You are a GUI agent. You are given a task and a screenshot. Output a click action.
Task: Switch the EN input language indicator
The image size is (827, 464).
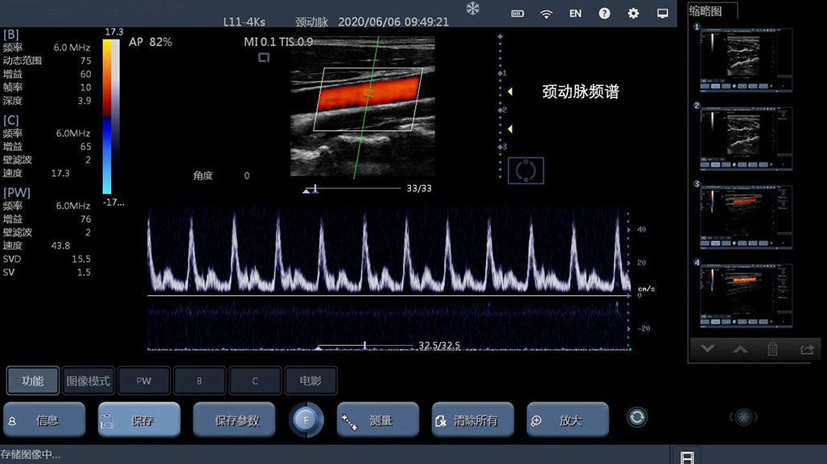tap(575, 14)
